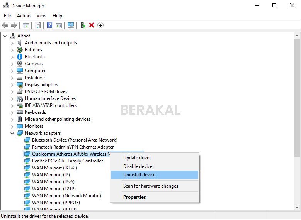Viewport: 301px width, 220px height.
Task: Expand the Batteries category
Action: (x=12, y=50)
